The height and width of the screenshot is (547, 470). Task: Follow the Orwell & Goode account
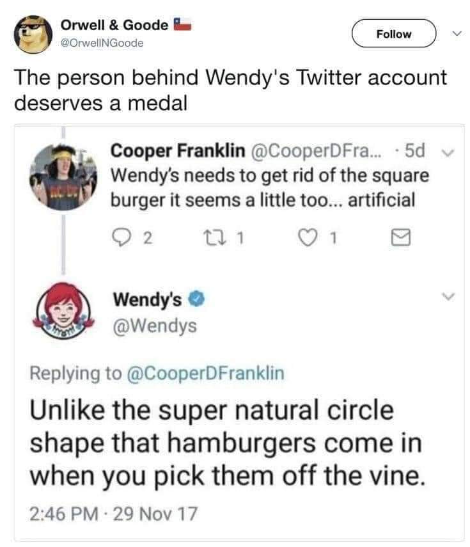coord(393,34)
